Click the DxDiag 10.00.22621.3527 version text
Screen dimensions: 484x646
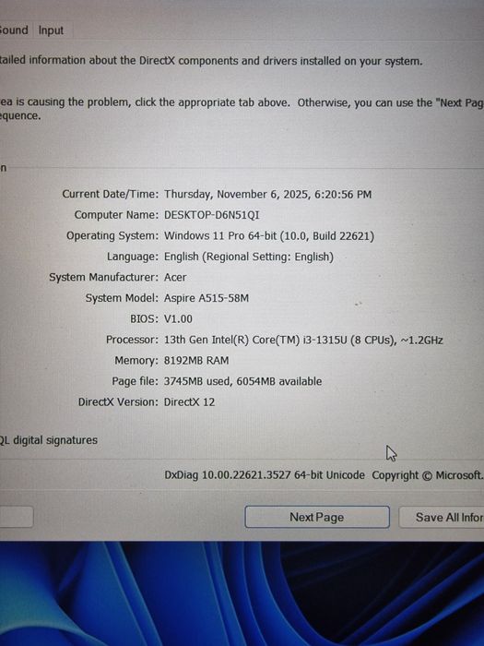pyautogui.click(x=265, y=475)
